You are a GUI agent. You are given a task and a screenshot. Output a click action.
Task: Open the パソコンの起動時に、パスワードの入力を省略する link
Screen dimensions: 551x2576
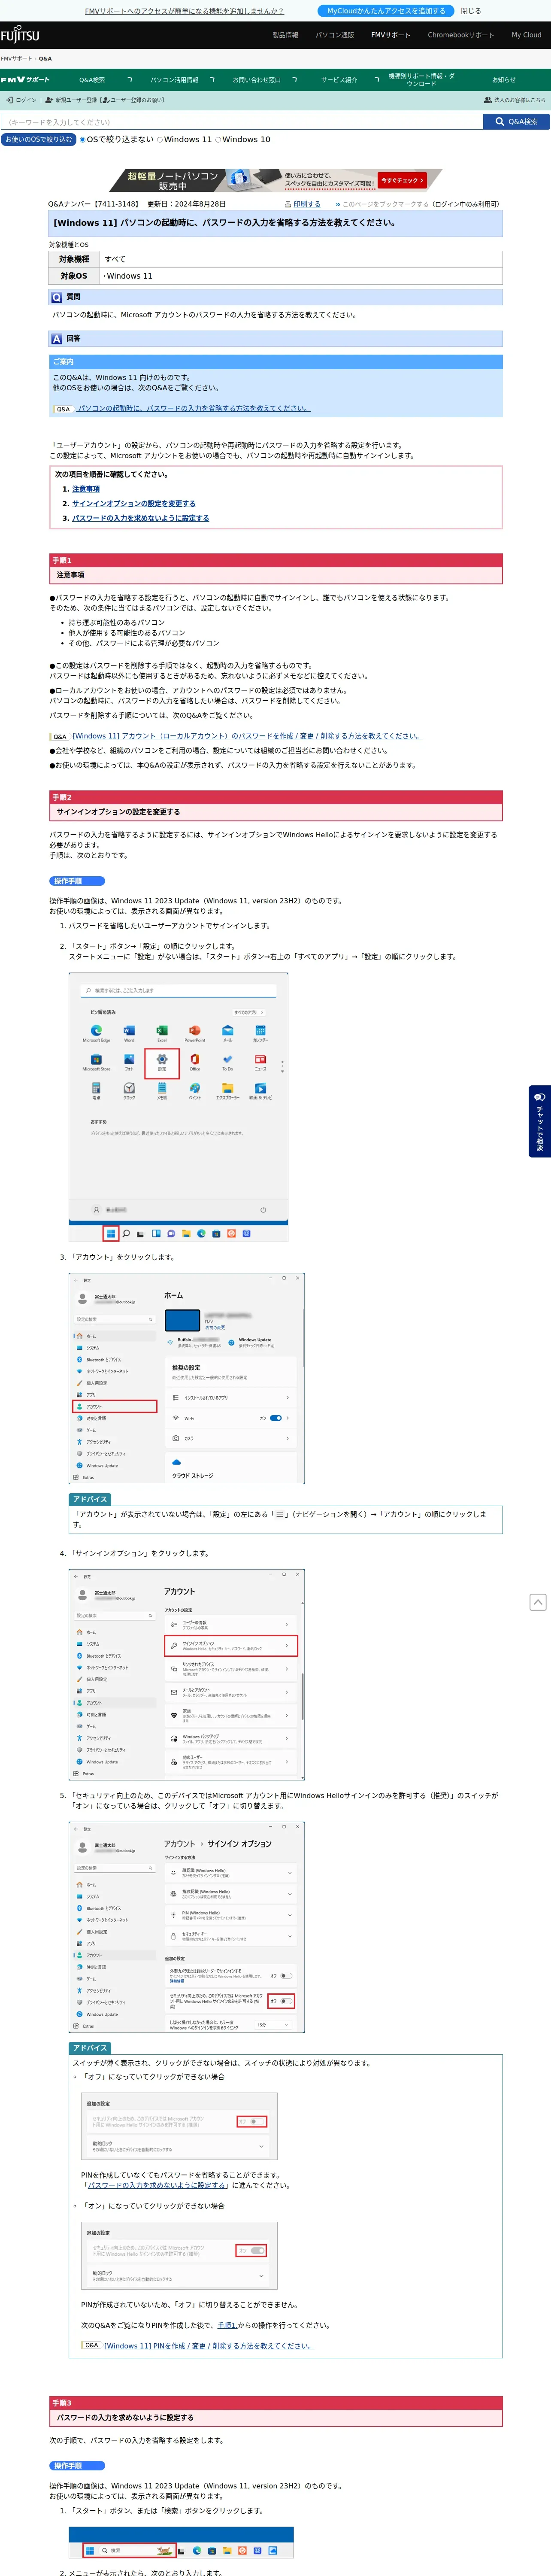[x=194, y=409]
